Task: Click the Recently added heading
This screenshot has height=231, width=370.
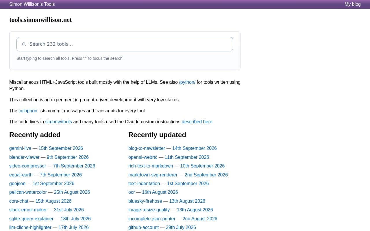Action: [x=35, y=135]
